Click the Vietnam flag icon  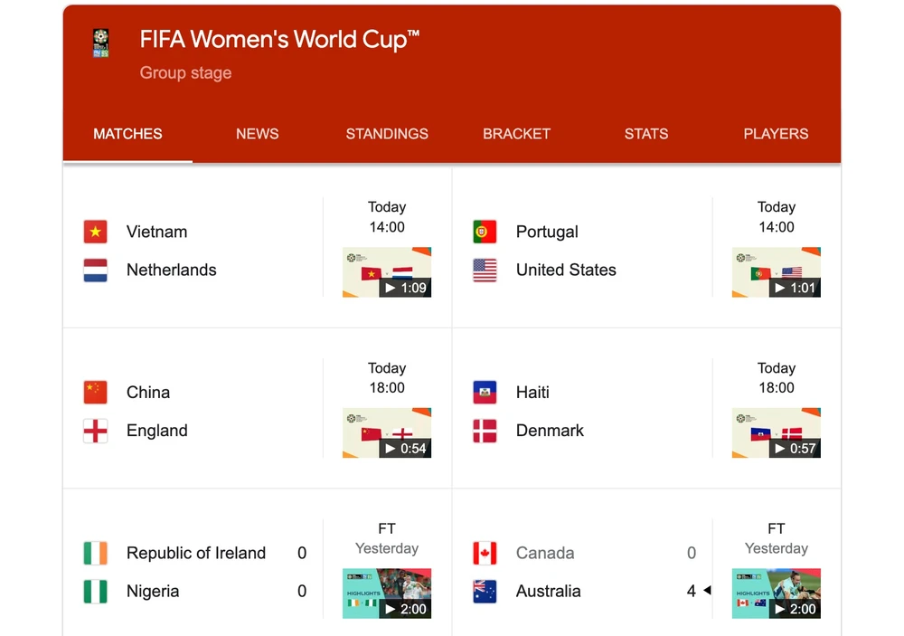pyautogui.click(x=96, y=232)
